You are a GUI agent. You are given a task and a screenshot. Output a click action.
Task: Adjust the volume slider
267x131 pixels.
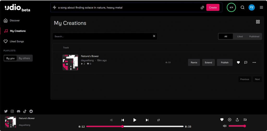(237, 126)
